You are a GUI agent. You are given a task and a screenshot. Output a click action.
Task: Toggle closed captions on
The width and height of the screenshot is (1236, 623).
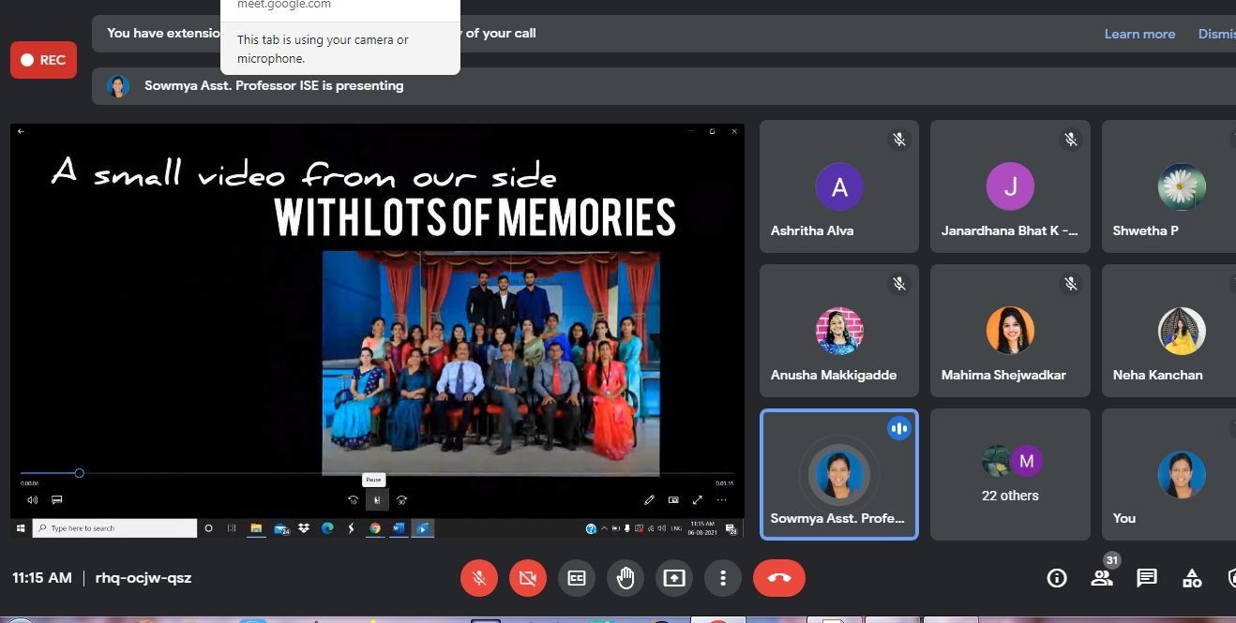point(577,578)
